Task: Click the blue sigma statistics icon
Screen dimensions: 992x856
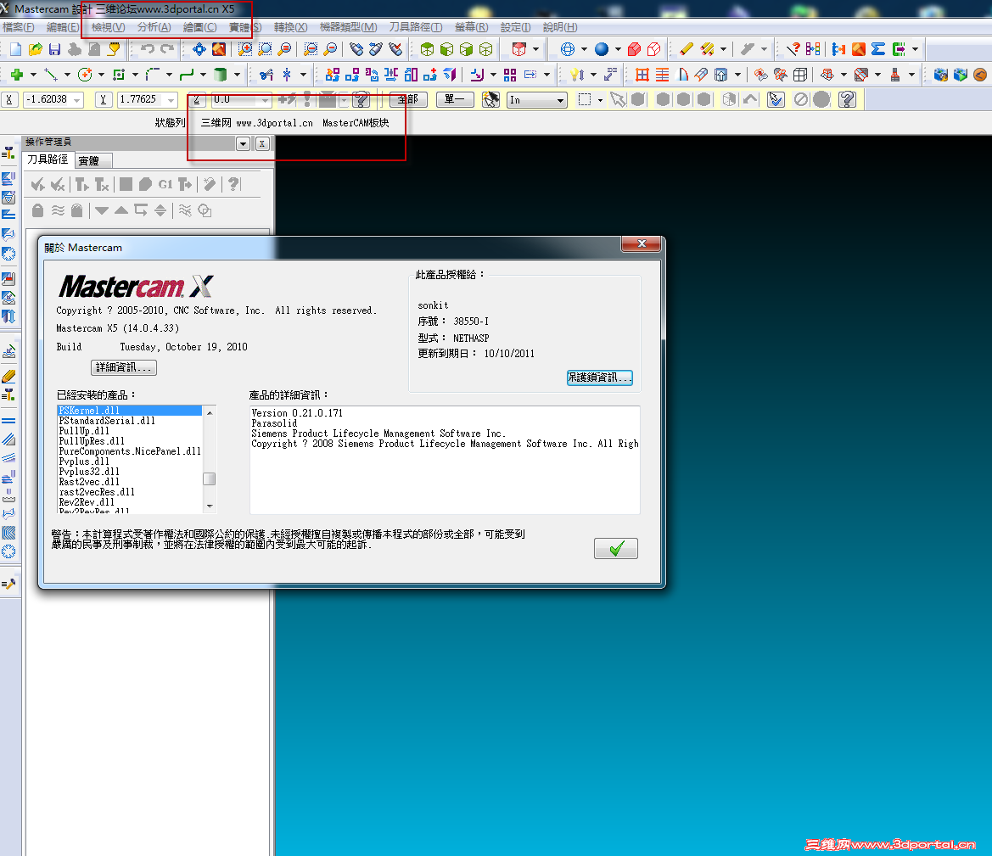Action: click(878, 49)
